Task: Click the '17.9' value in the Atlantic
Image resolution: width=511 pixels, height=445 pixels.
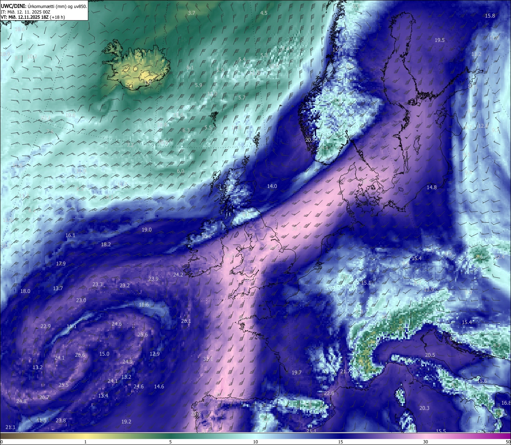Action: [x=61, y=264]
